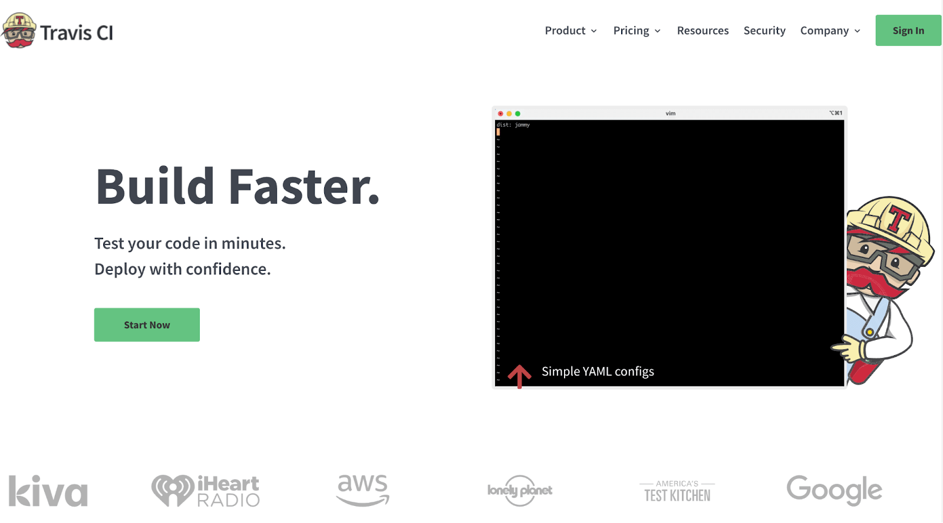This screenshot has width=943, height=523.
Task: Click the Google logo
Action: pos(834,490)
